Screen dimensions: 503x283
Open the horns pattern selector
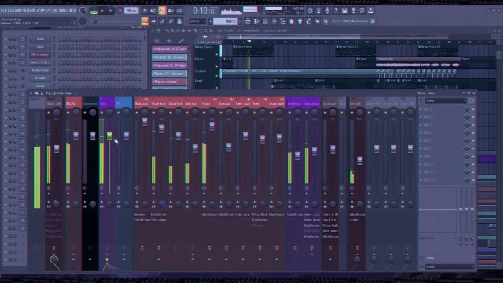tap(225, 21)
